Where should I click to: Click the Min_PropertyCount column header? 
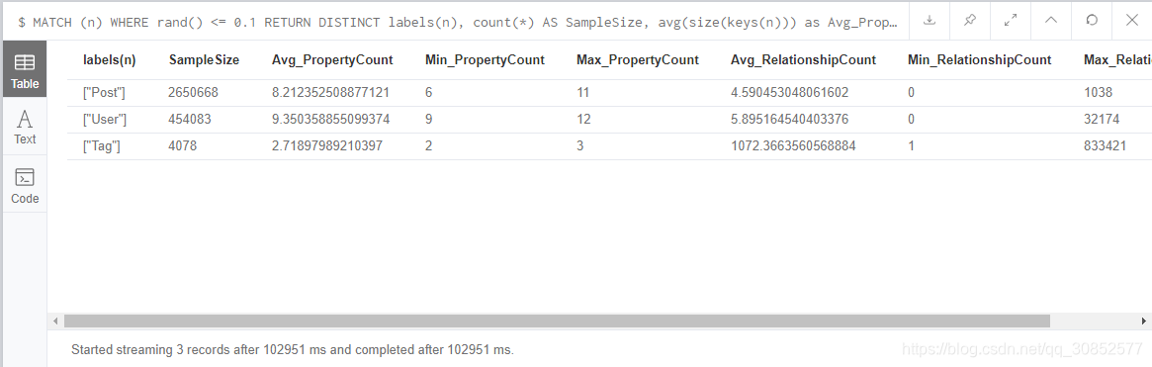click(x=485, y=60)
